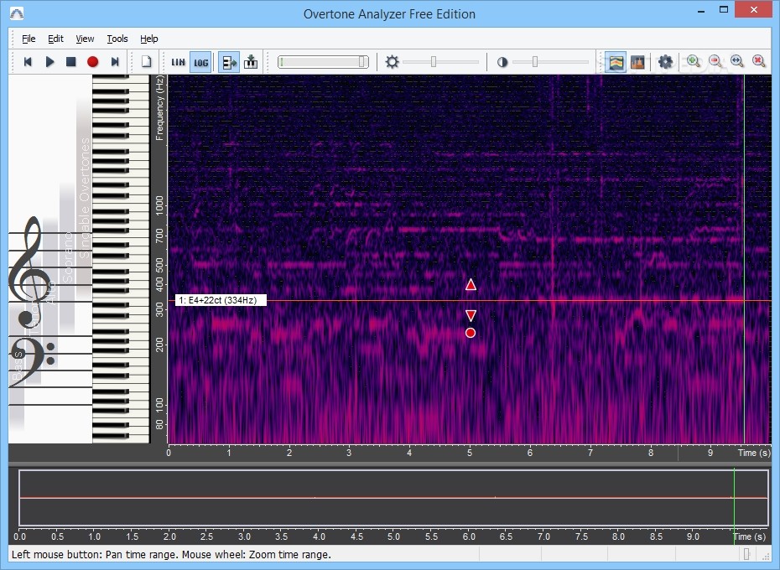Close the Overtone Analyzer window
Viewport: 780px width, 570px height.
tap(754, 10)
